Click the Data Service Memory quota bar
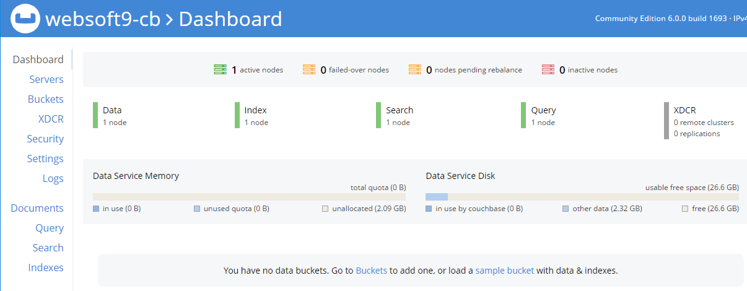The image size is (747, 291). [x=249, y=197]
